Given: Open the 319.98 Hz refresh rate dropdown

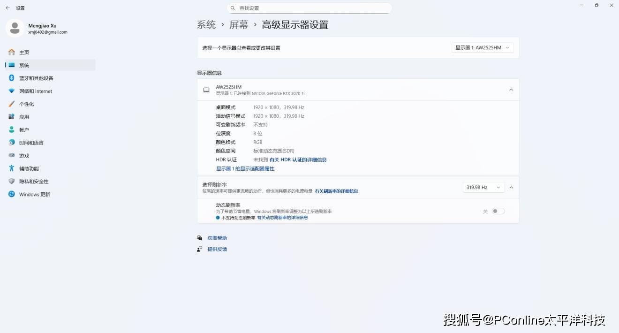Looking at the screenshot, I should click(483, 187).
